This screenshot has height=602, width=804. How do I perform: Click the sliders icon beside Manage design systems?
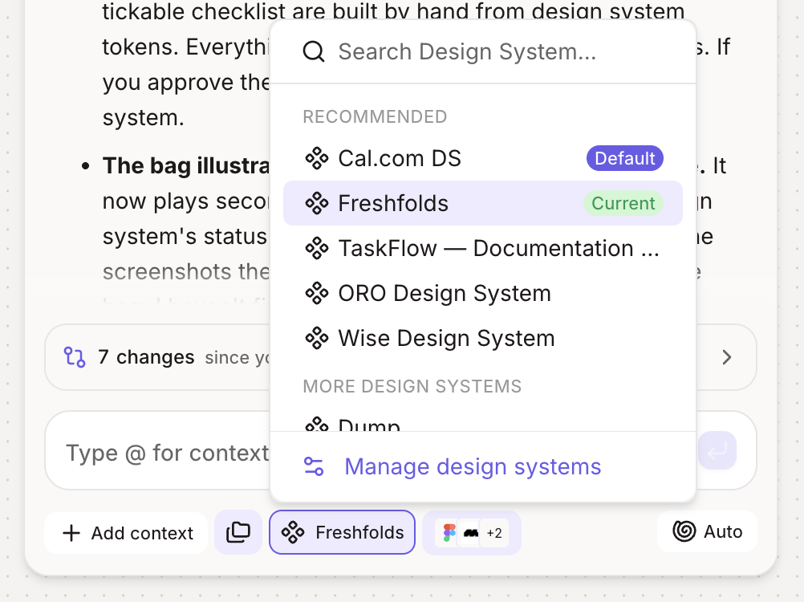[x=314, y=466]
